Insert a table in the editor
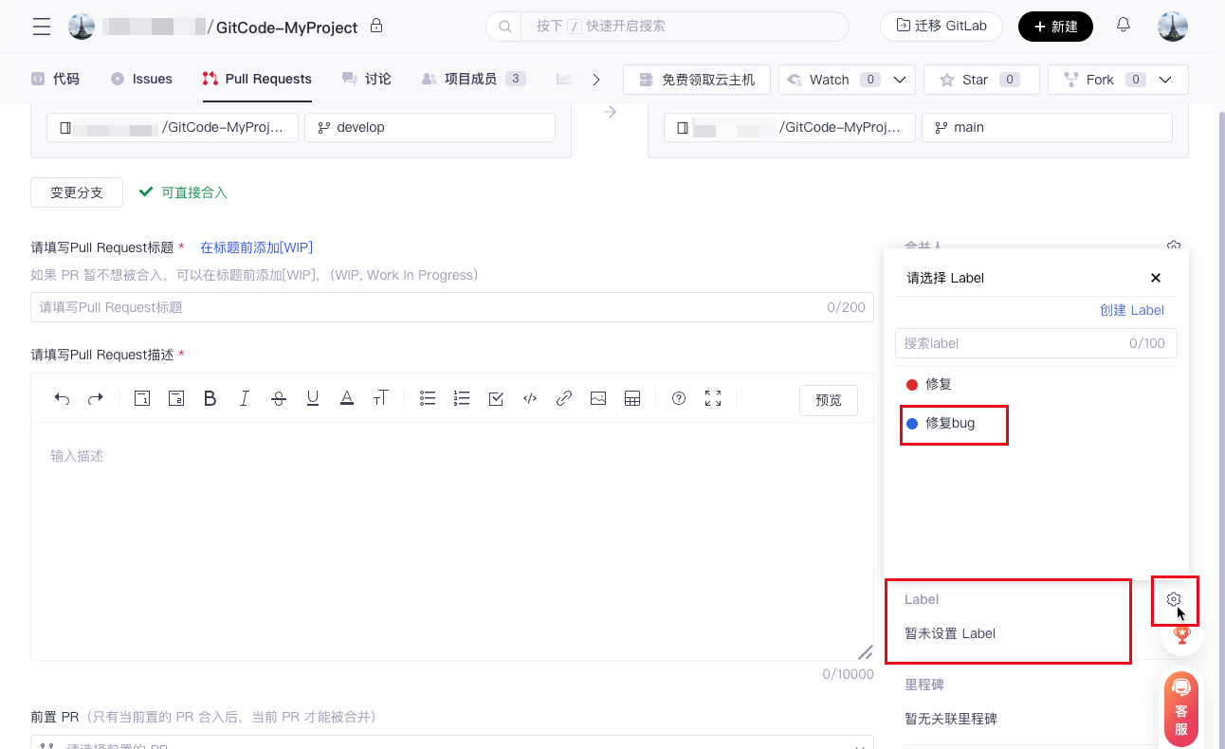 coord(632,399)
